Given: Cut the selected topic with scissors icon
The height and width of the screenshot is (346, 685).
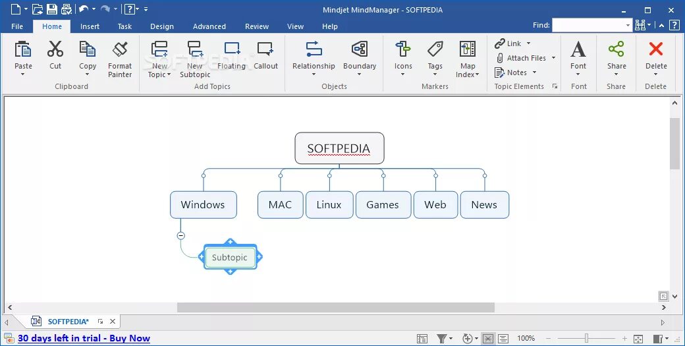Looking at the screenshot, I should click(x=55, y=49).
